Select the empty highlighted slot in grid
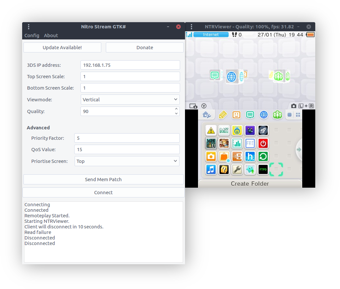340x289 pixels. pos(276,169)
